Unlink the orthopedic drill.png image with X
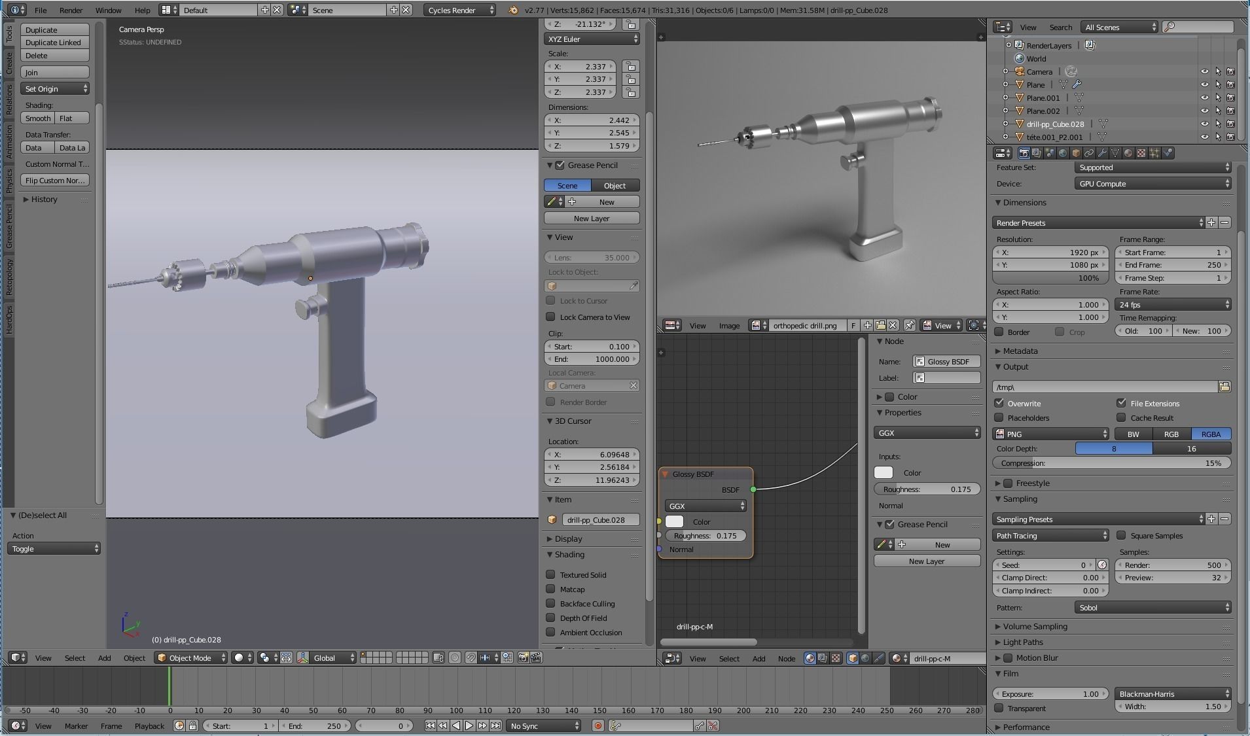The width and height of the screenshot is (1250, 736). (893, 325)
